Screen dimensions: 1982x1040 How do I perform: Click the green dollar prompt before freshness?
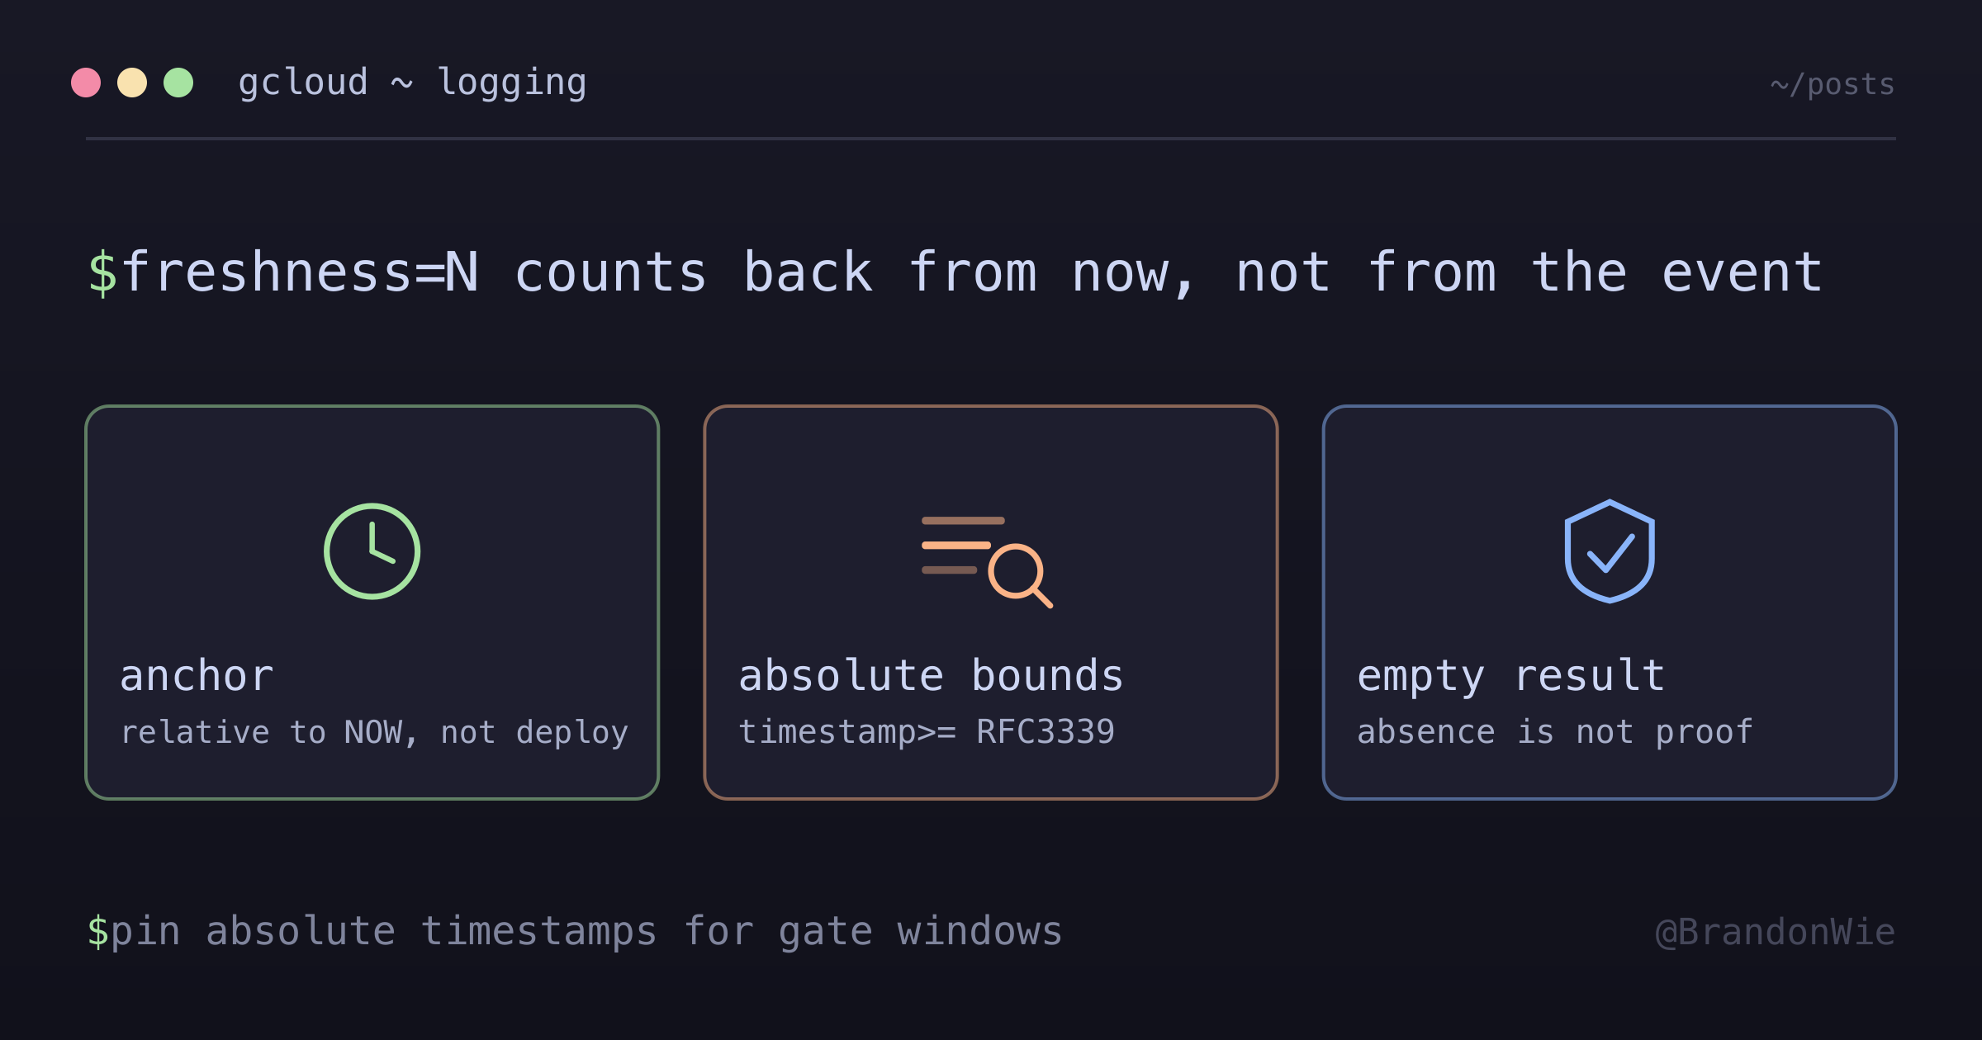(102, 273)
